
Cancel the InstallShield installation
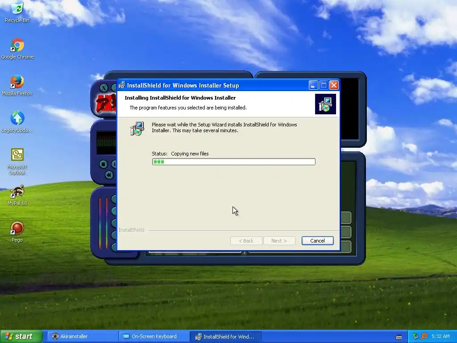(x=317, y=241)
